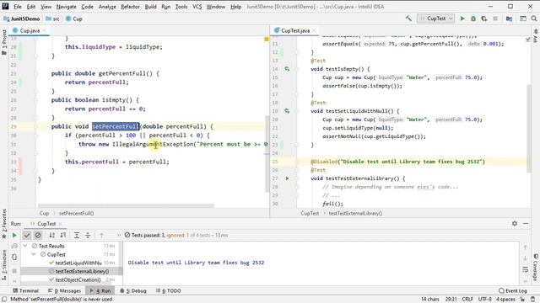Expand all test result nodes
This screenshot has width=540, height=303.
[x=77, y=236]
